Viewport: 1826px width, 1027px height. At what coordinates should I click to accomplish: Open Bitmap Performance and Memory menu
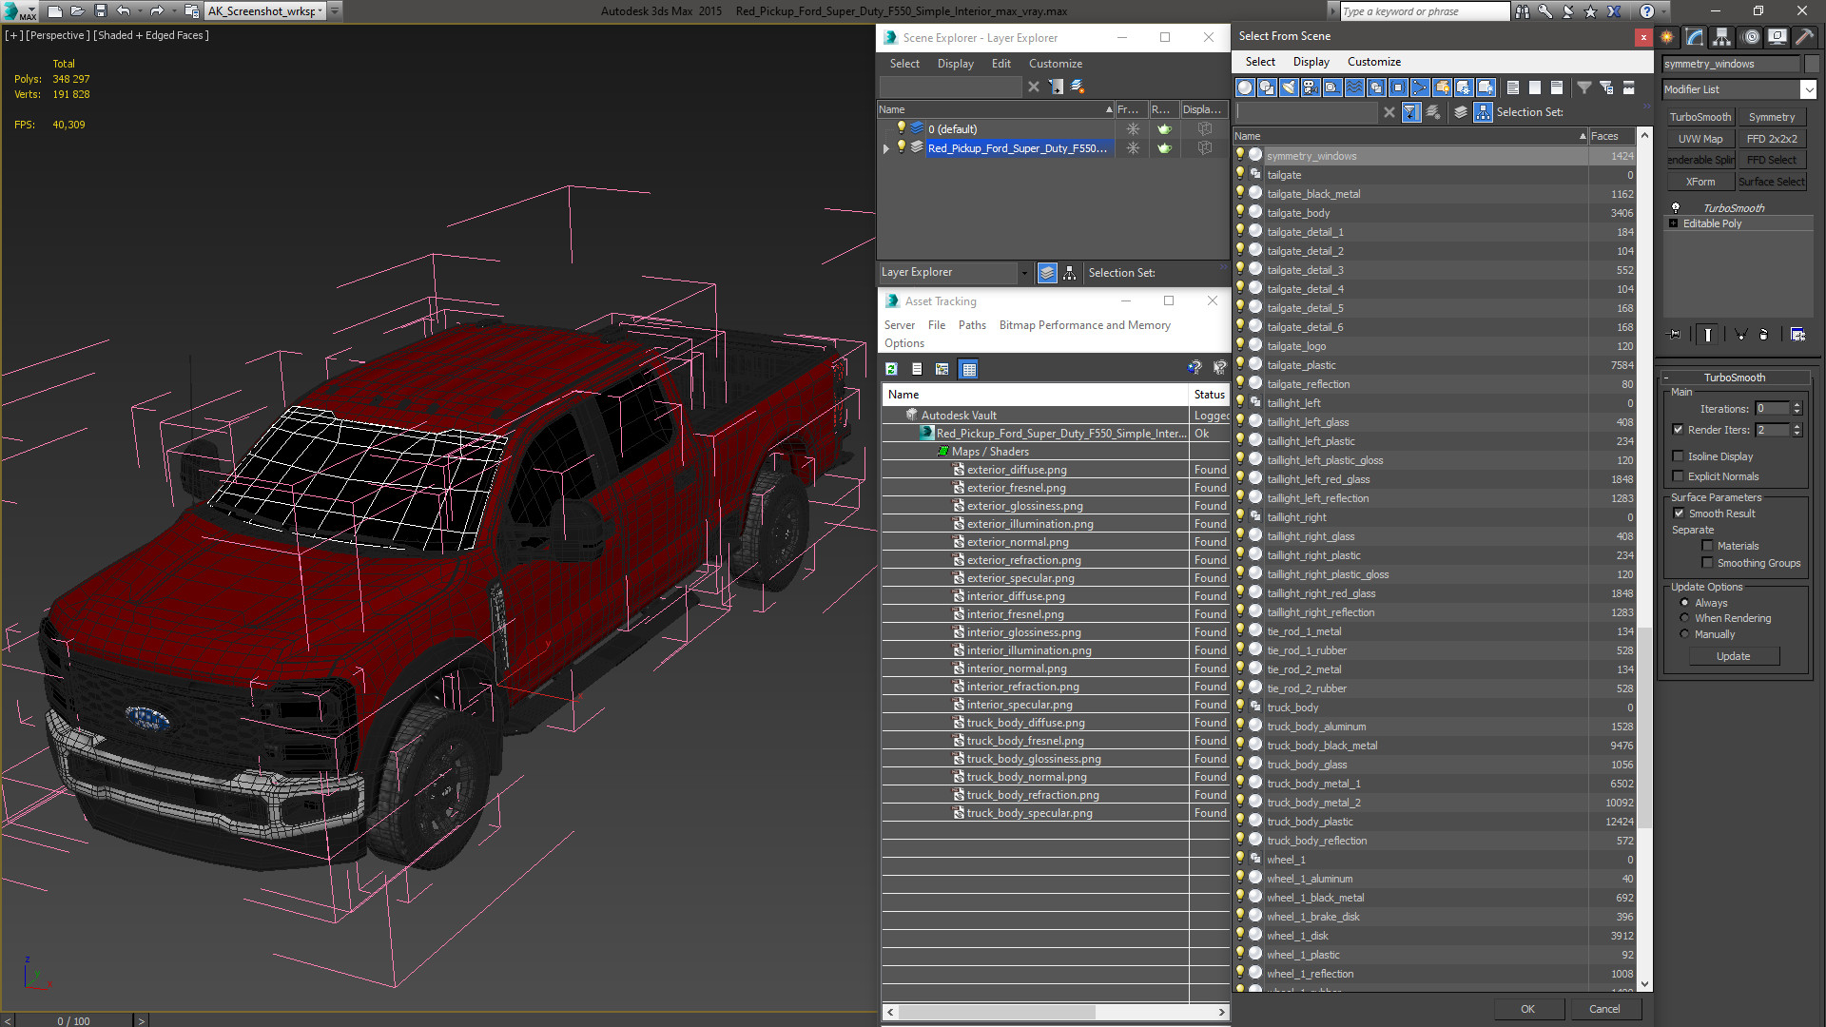tap(1084, 325)
